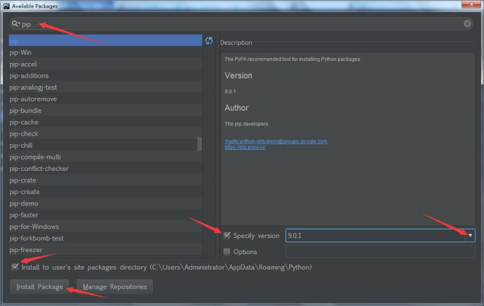This screenshot has height=306, width=484.
Task: Click the Install Package button
Action: 39,286
